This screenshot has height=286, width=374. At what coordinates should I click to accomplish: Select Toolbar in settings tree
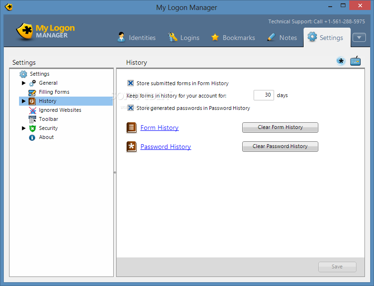(49, 119)
